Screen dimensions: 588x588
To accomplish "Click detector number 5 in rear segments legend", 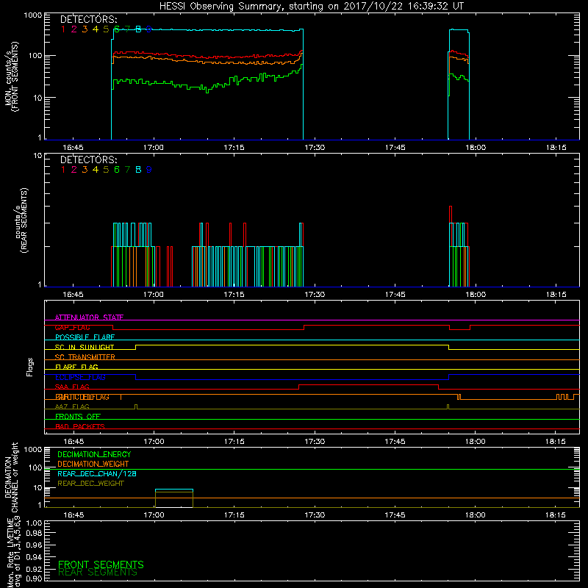I will [x=106, y=170].
